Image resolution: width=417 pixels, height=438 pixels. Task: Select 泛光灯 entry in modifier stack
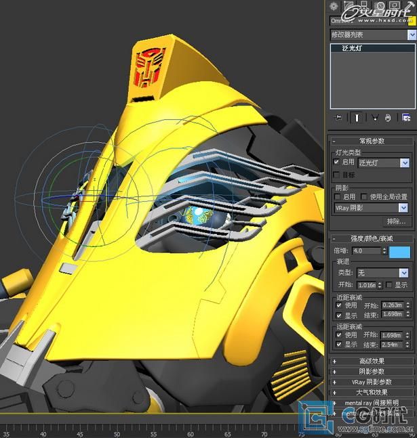(373, 48)
